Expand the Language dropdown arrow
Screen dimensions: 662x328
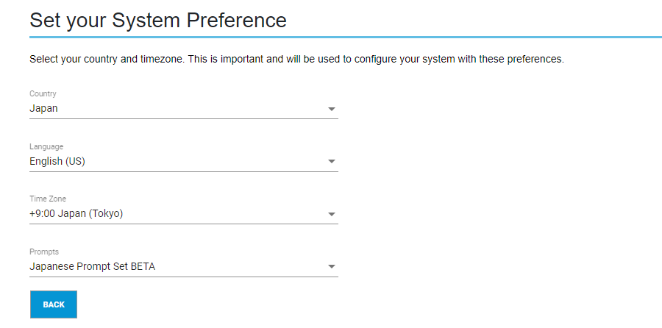point(331,162)
